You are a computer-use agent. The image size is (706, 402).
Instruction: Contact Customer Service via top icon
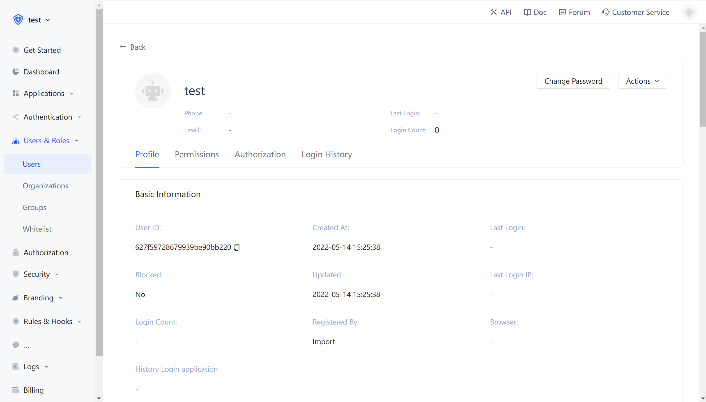click(636, 12)
